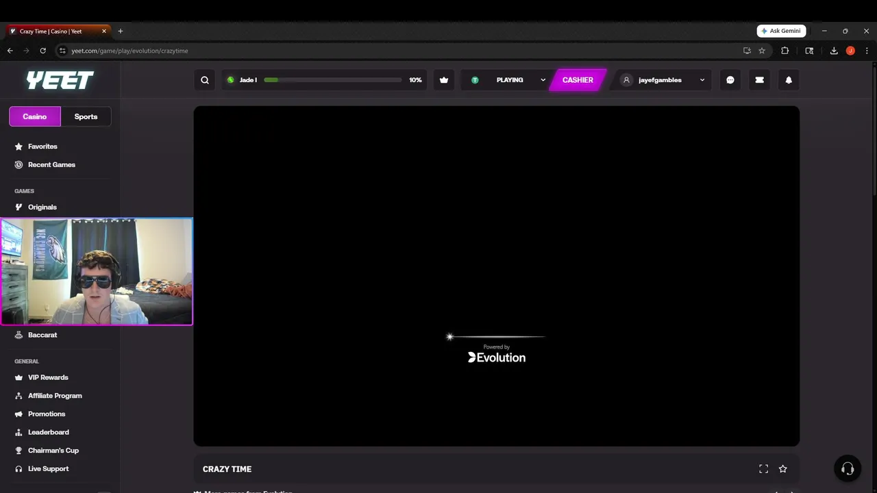Image resolution: width=877 pixels, height=493 pixels.
Task: Open the search magnifier icon
Action: tap(204, 80)
